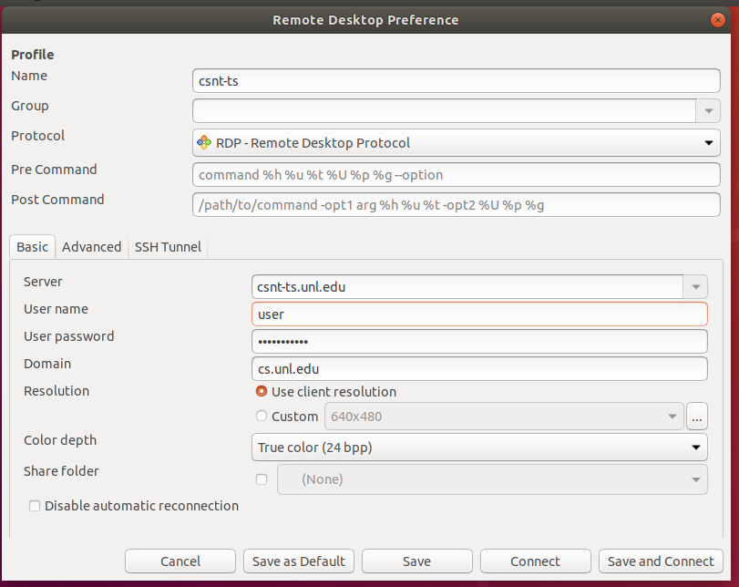Expand the Group dropdown arrow
This screenshot has height=587, width=739.
(708, 110)
